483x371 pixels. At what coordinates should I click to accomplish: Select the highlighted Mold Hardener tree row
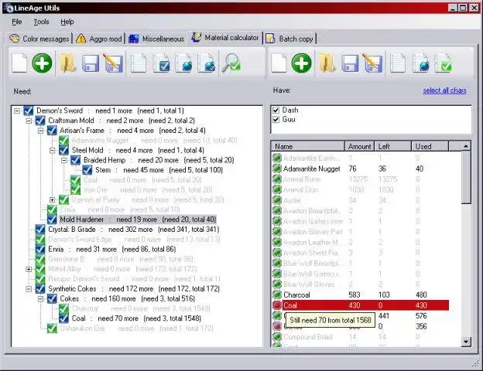[x=138, y=220]
